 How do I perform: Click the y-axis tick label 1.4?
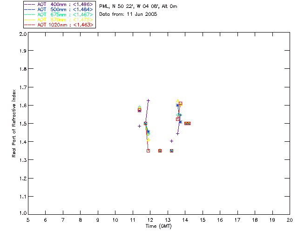[23, 142]
